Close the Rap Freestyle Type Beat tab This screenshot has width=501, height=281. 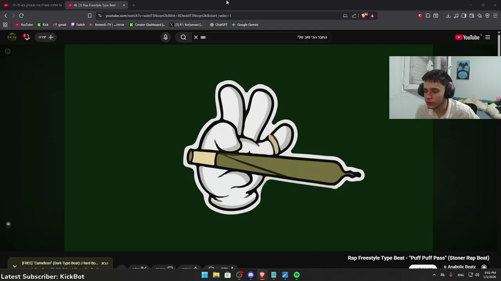pos(124,5)
